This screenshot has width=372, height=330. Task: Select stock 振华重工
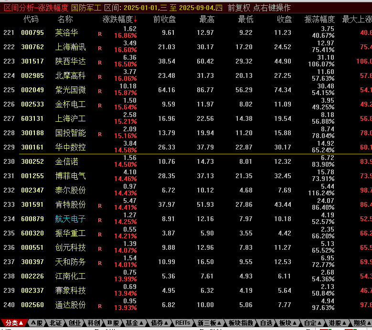coord(70,233)
